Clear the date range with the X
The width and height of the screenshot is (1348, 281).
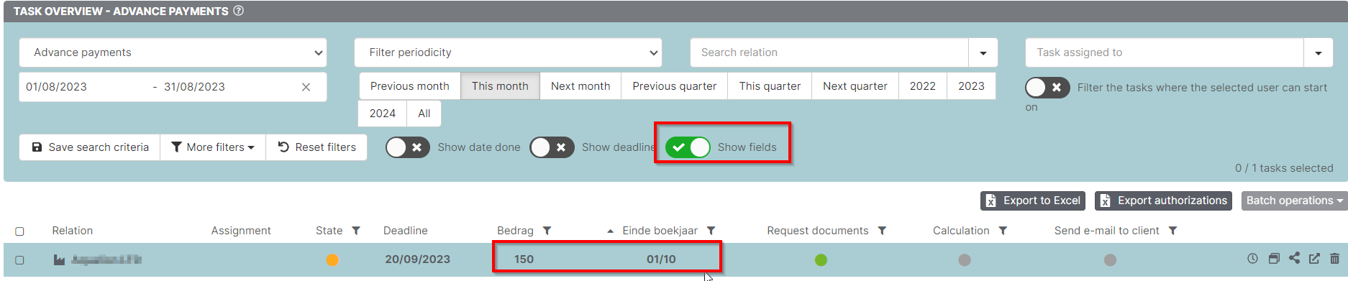click(x=306, y=87)
